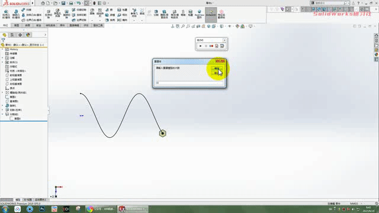The height and width of the screenshot is (213, 379).
Task: Select the Swept Boss/Base tool
Action: tap(26, 9)
